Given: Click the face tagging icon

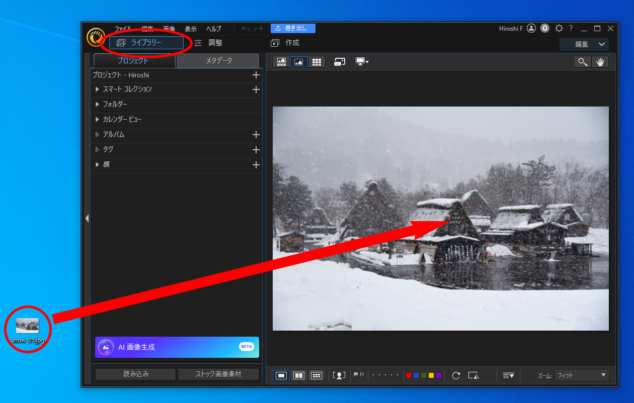Looking at the screenshot, I should click(339, 375).
